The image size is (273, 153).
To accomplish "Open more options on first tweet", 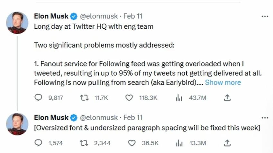I will 265,16.
